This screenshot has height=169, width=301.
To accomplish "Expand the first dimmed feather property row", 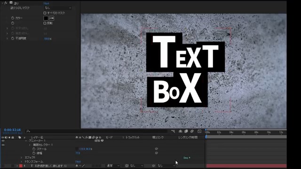I will [7, 28].
